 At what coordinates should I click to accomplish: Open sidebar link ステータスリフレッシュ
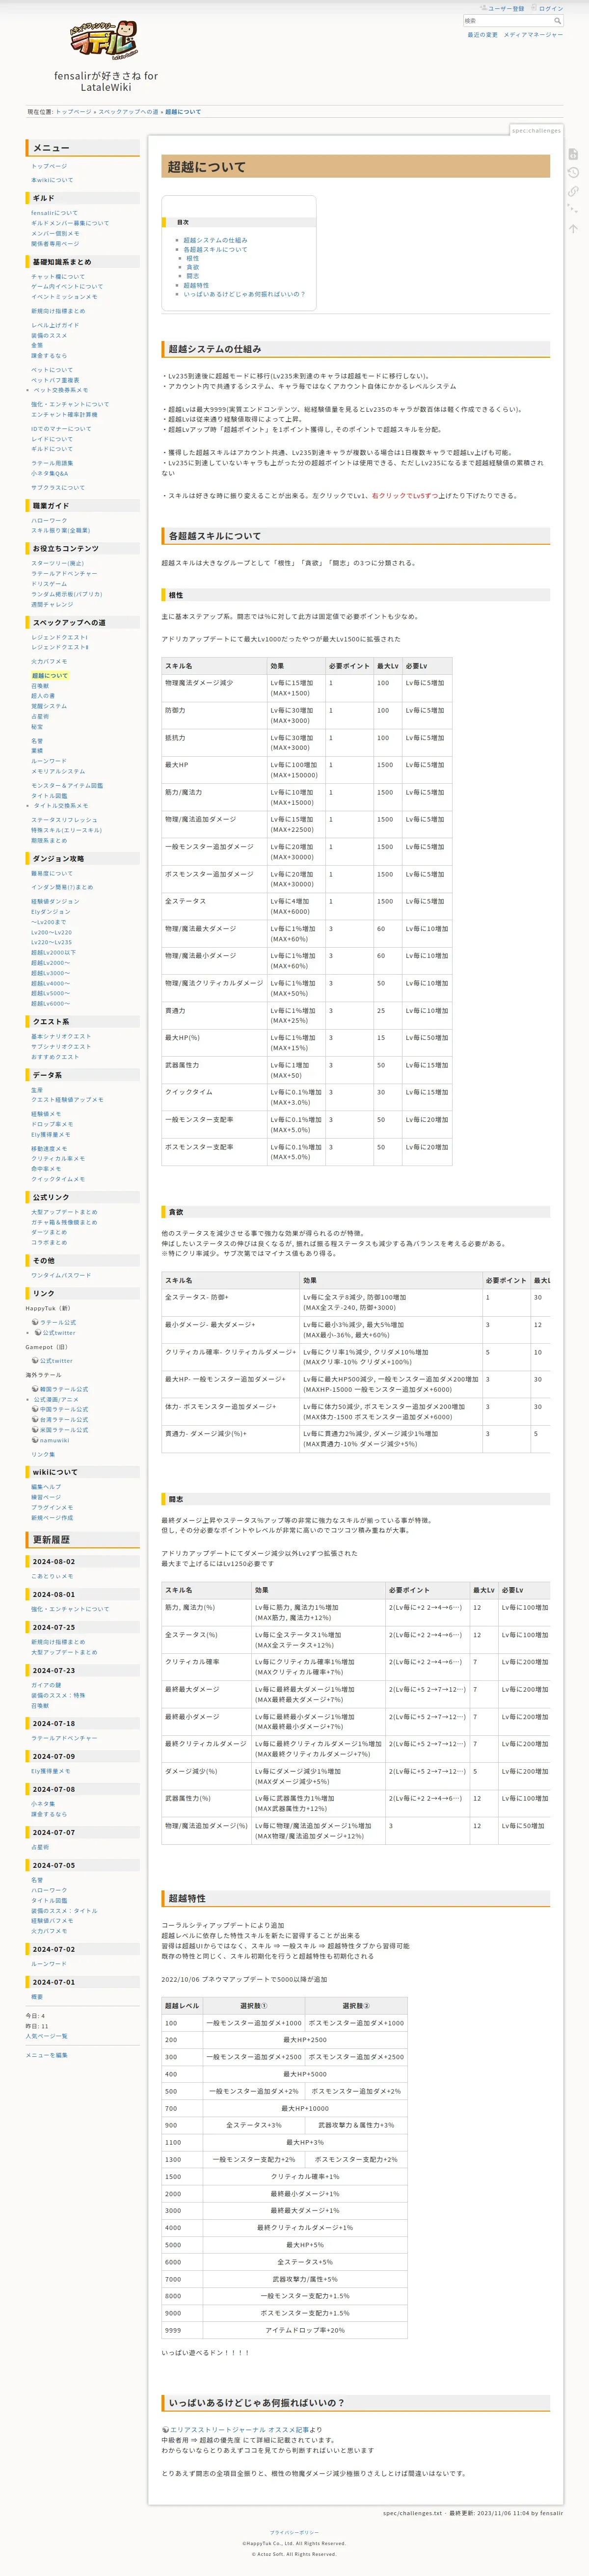[64, 820]
